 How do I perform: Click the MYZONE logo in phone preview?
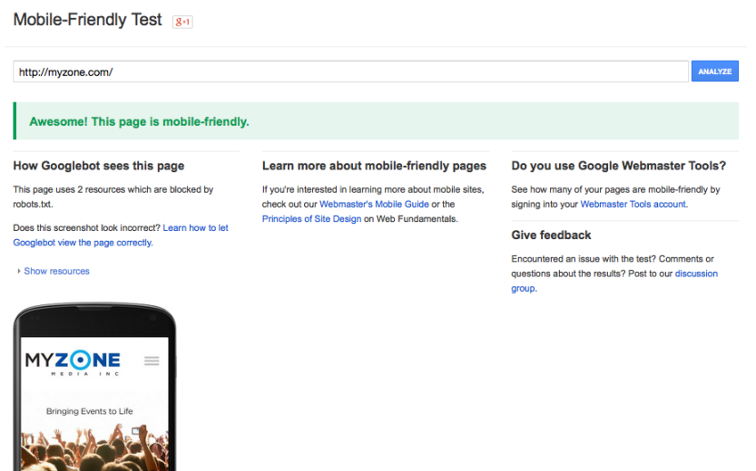pyautogui.click(x=73, y=362)
